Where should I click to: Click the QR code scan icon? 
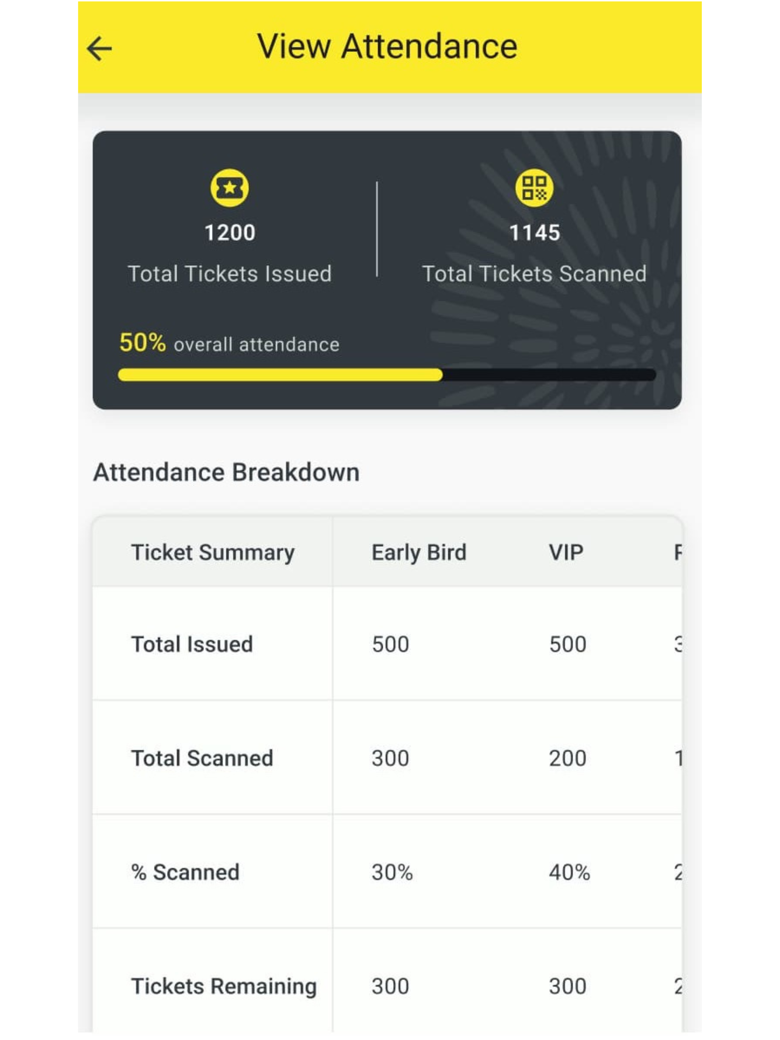coord(534,188)
